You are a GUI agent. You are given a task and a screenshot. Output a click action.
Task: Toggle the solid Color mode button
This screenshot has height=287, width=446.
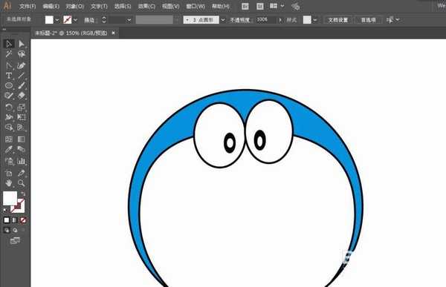(7, 220)
